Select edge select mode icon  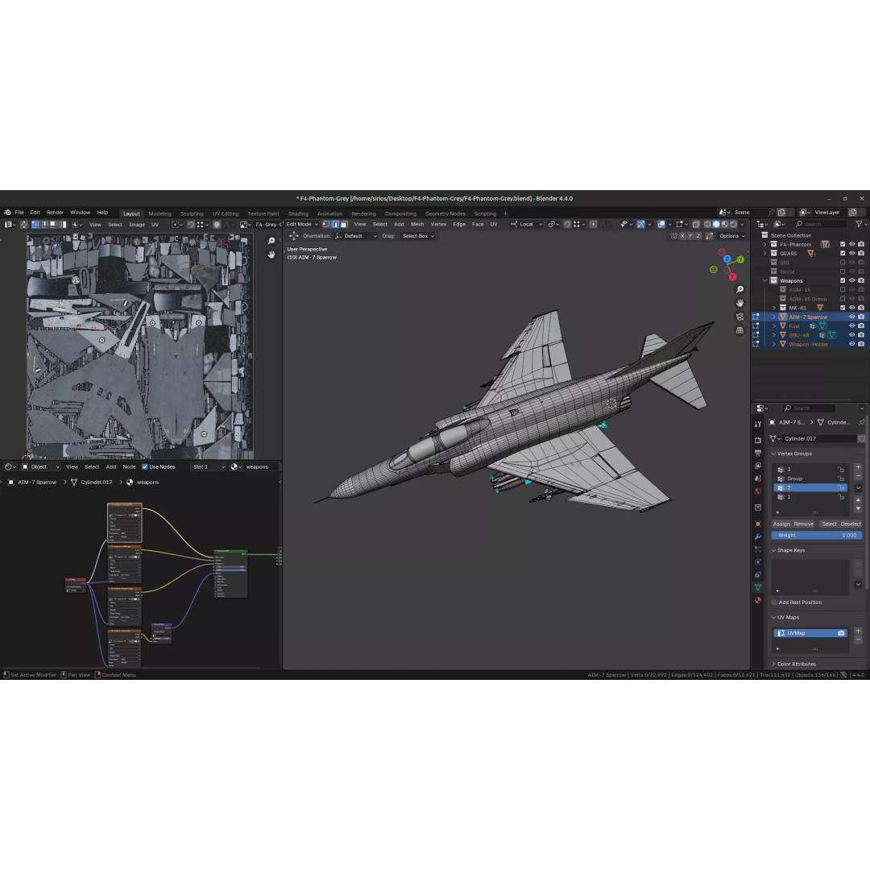pyautogui.click(x=335, y=224)
